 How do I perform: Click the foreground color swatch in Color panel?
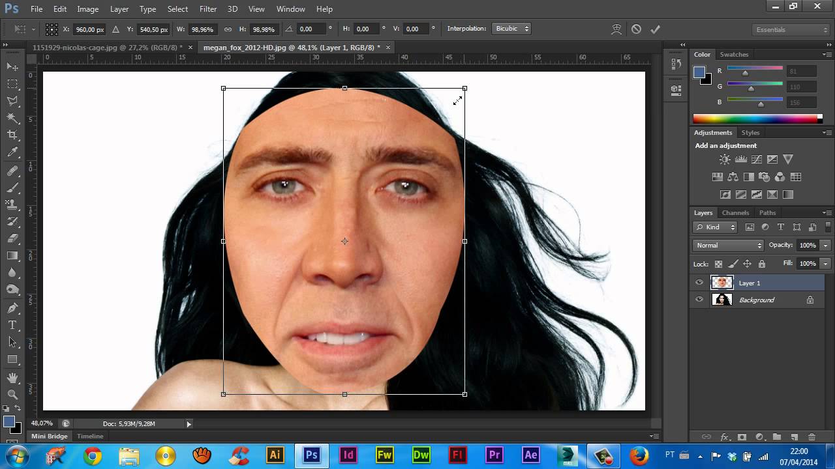click(x=699, y=72)
